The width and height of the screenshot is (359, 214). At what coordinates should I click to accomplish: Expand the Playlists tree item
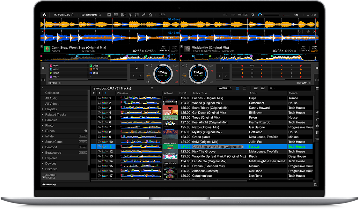[43, 109]
